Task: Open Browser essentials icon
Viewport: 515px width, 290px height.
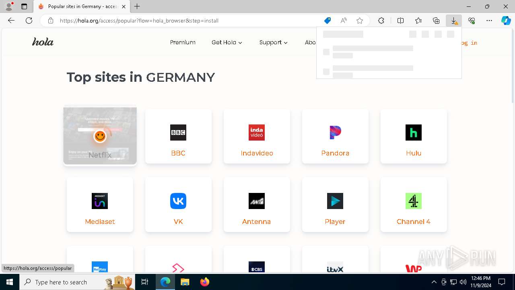Action: (472, 21)
